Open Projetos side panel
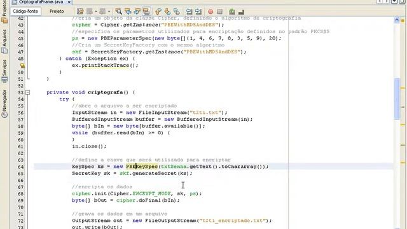 pos(4,11)
